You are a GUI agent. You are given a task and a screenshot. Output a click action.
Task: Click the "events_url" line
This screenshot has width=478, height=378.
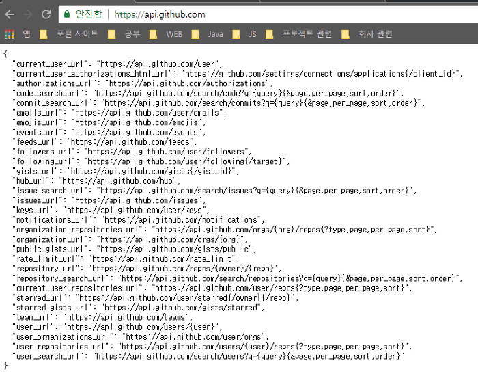(x=109, y=133)
